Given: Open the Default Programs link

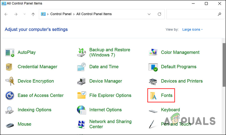Looking at the screenshot, I should 179,67.
